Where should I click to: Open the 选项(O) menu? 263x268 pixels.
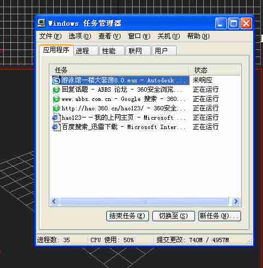tap(80, 36)
